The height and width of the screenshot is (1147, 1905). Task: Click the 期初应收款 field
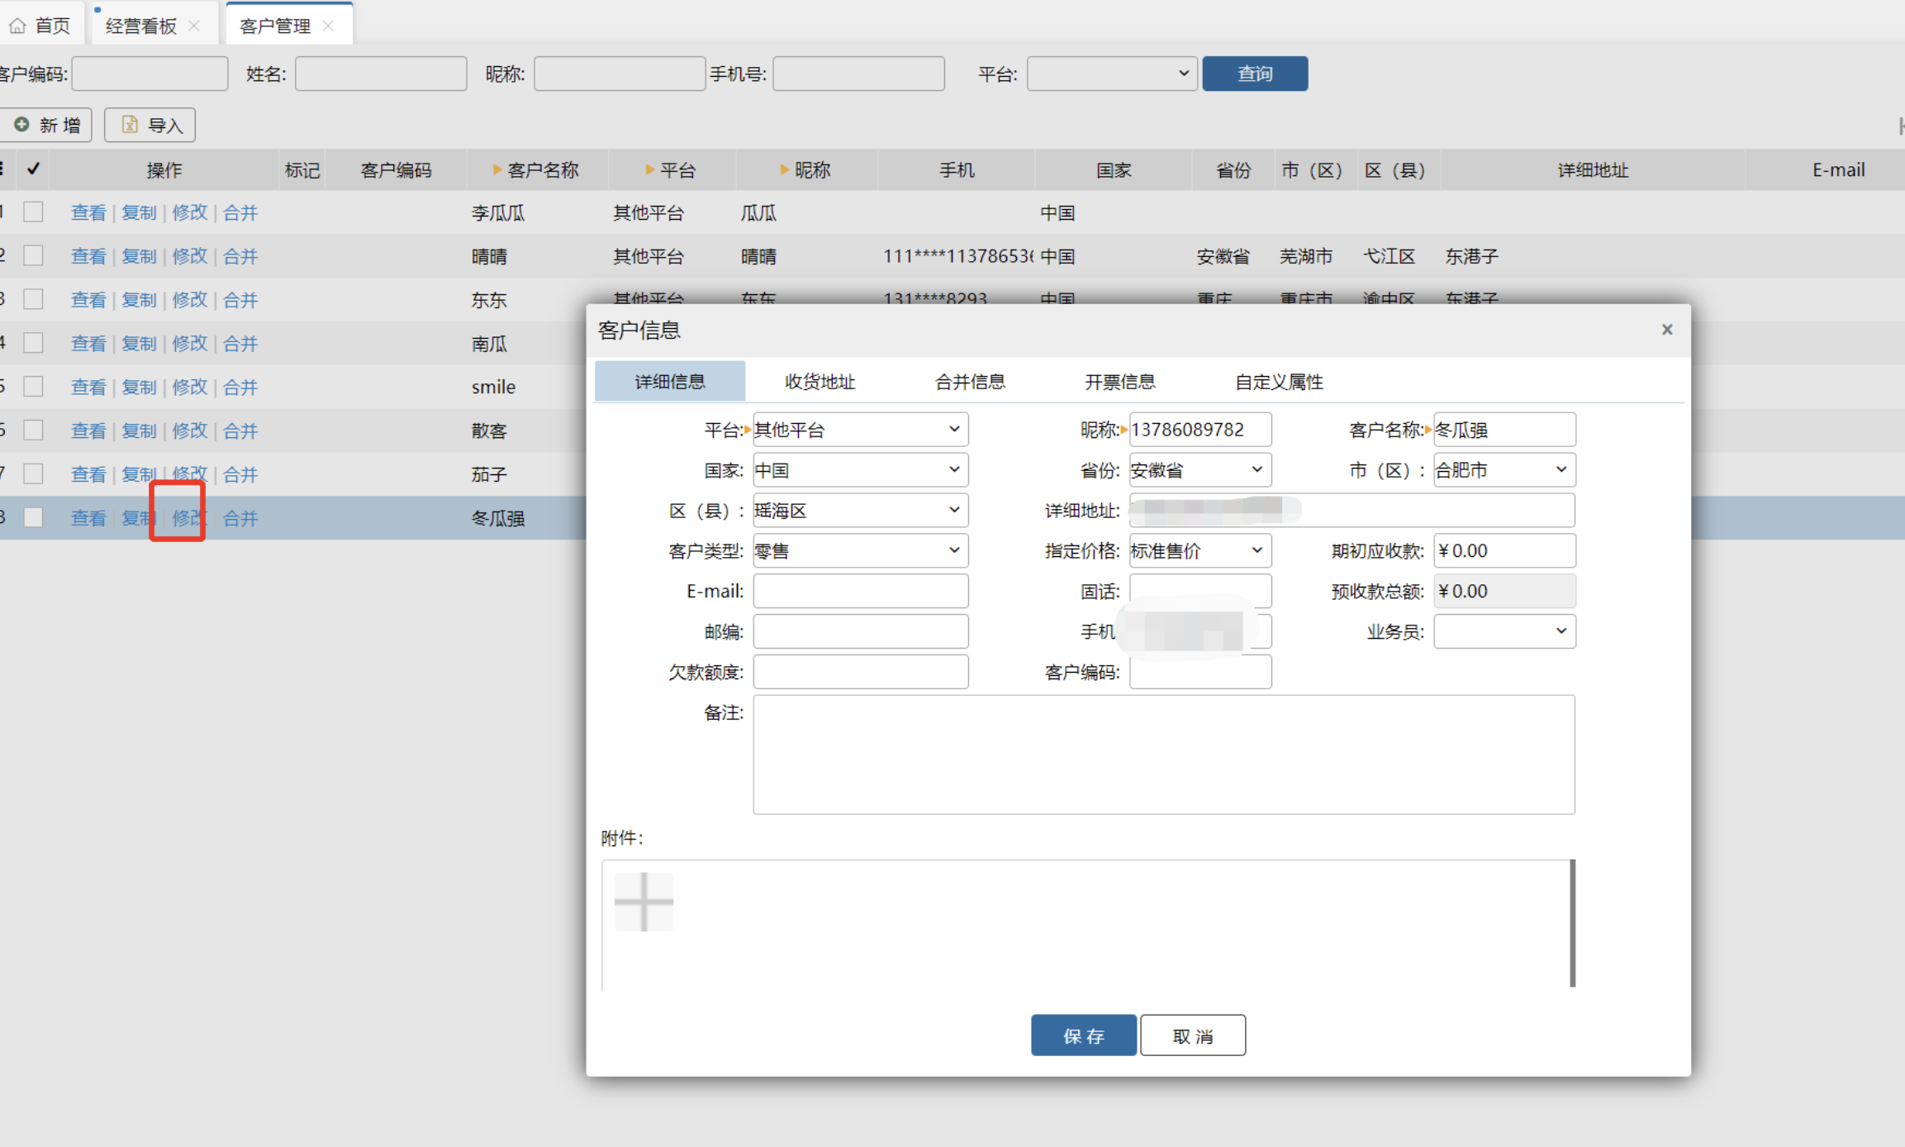(x=1504, y=550)
